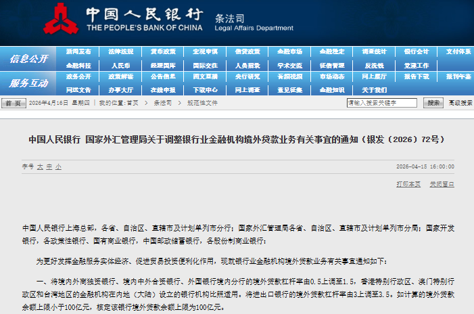Open the 法律法规 navigation item
Screen dimensions: 474x314
click(x=120, y=51)
